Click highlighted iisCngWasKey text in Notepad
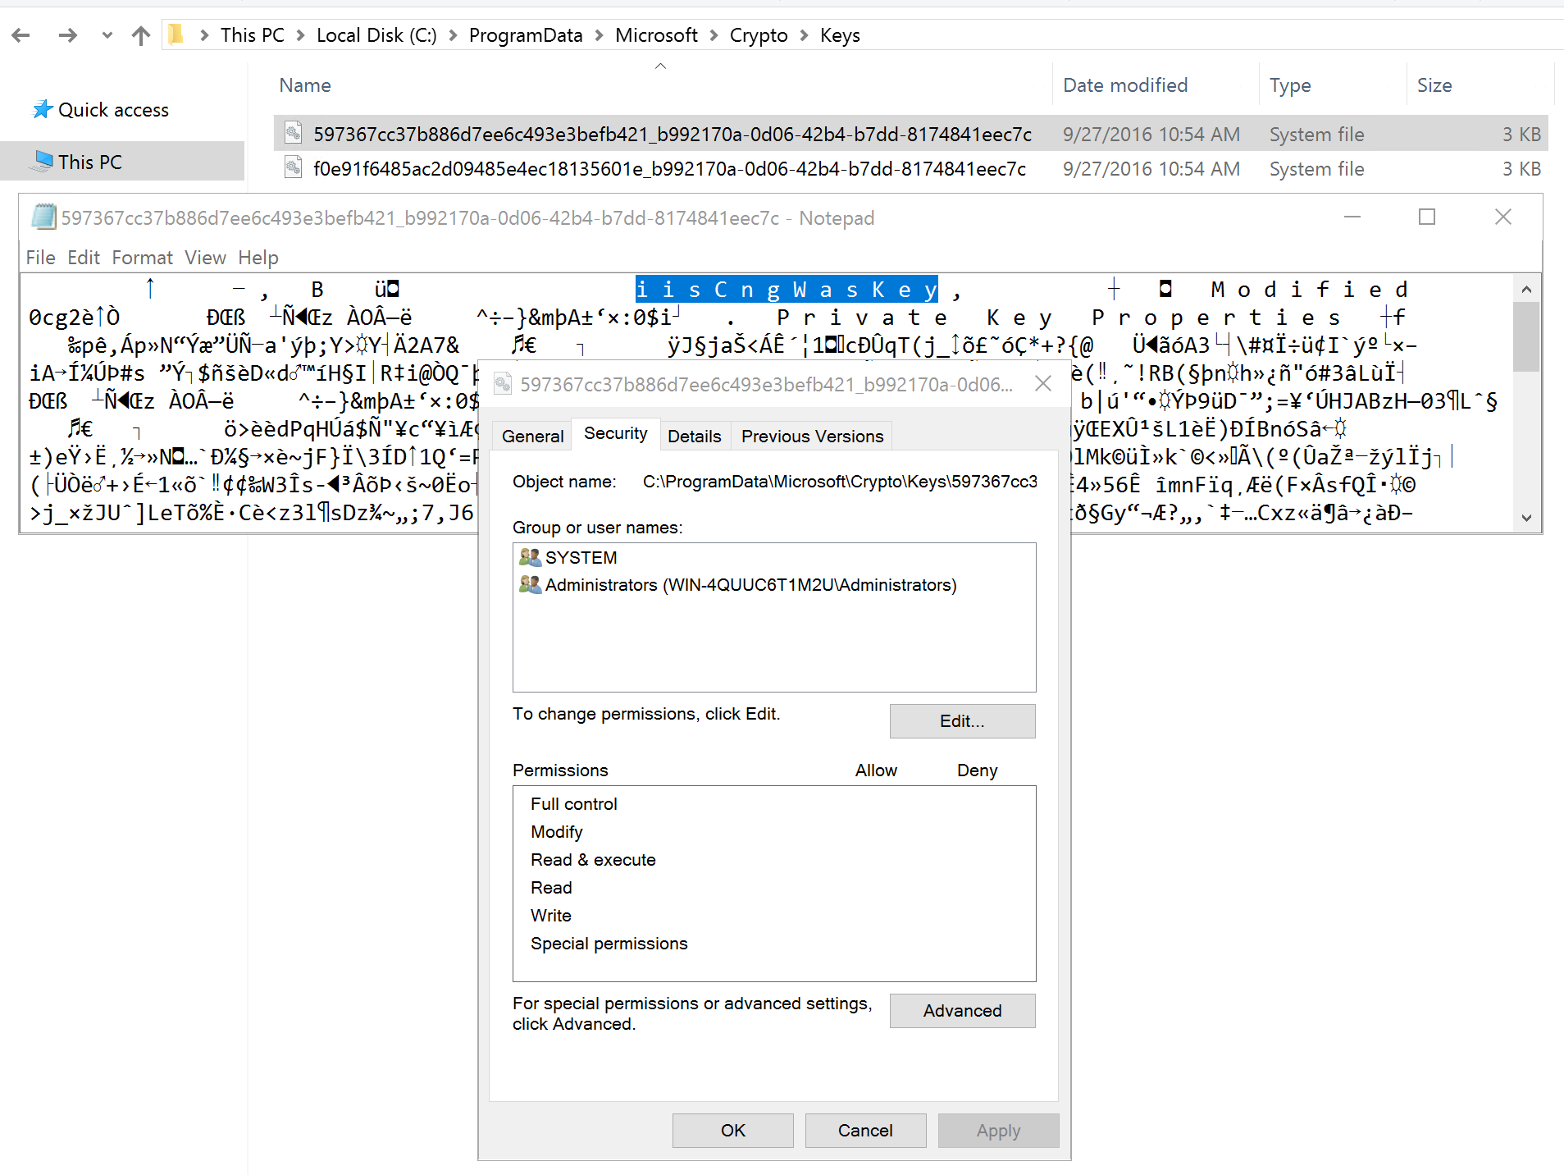The width and height of the screenshot is (1564, 1175). point(787,290)
